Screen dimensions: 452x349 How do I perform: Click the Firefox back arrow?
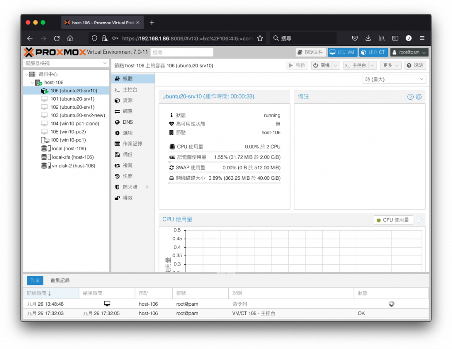click(30, 38)
